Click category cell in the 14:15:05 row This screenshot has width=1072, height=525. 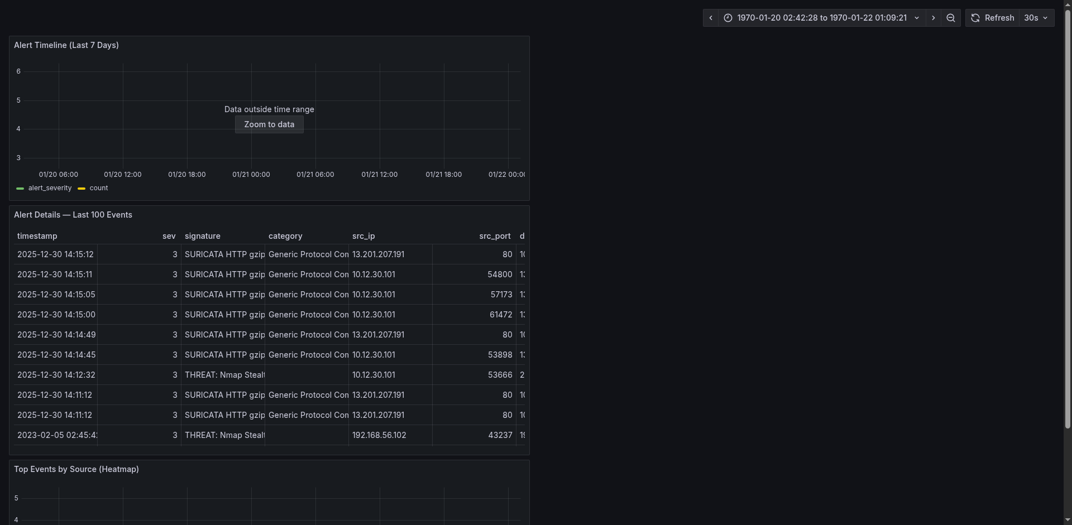pyautogui.click(x=307, y=295)
